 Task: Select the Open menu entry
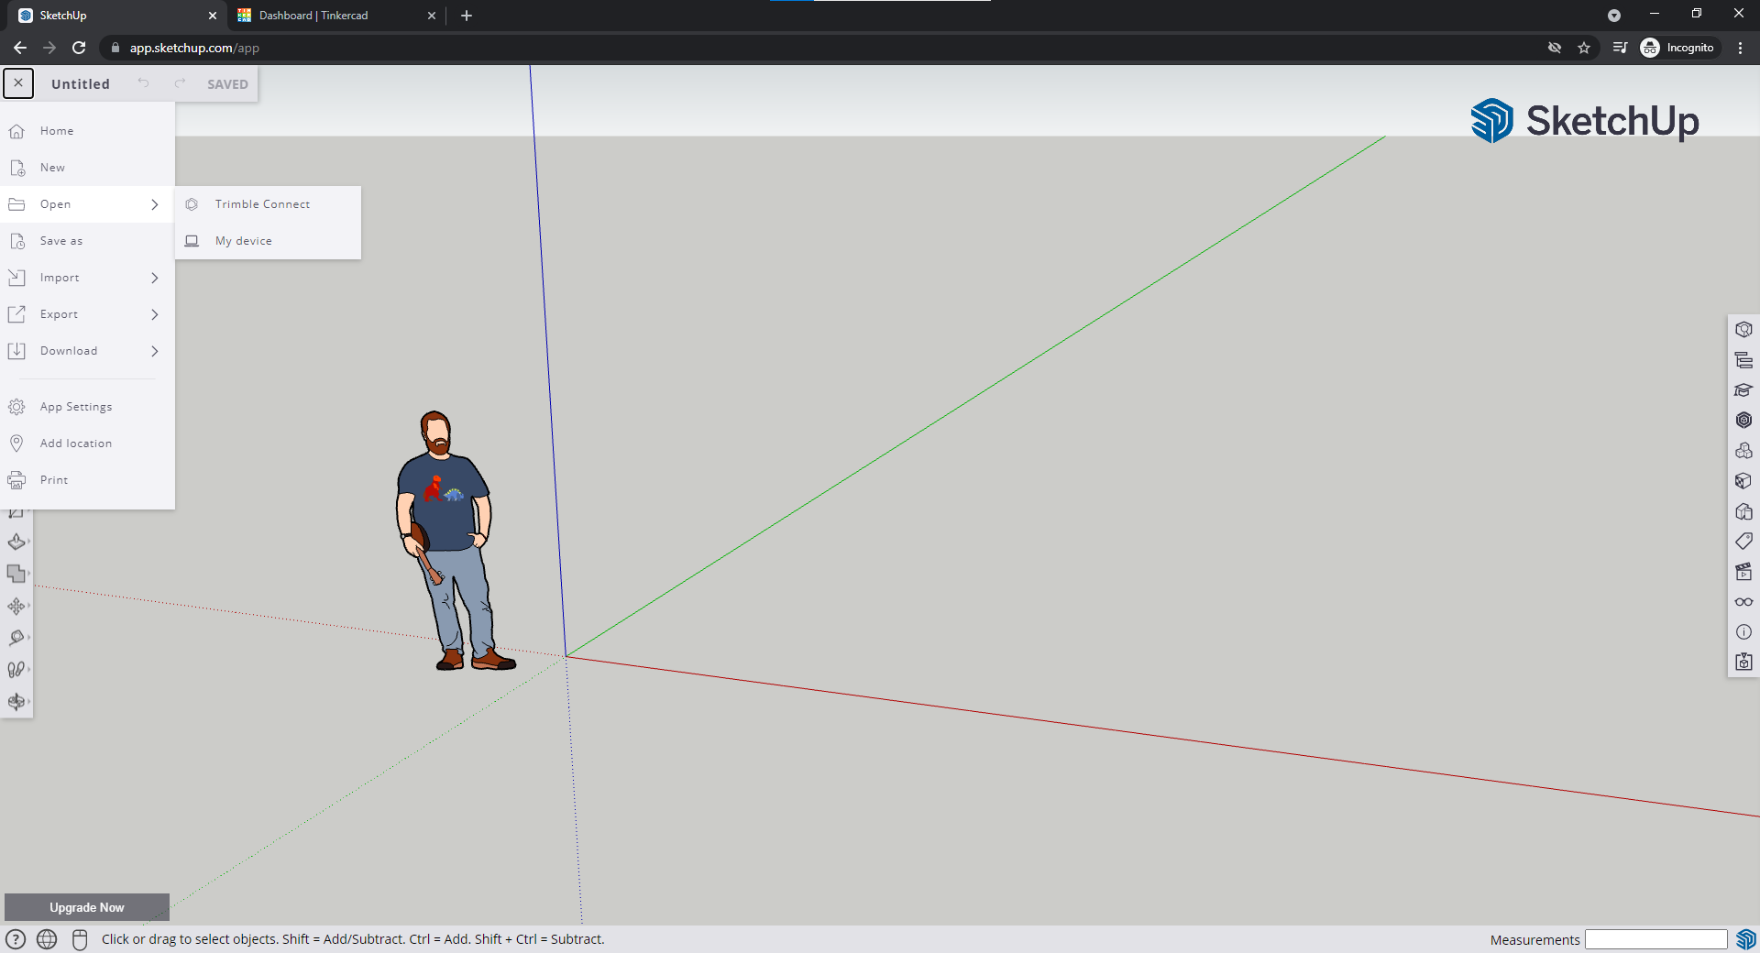[x=87, y=204]
